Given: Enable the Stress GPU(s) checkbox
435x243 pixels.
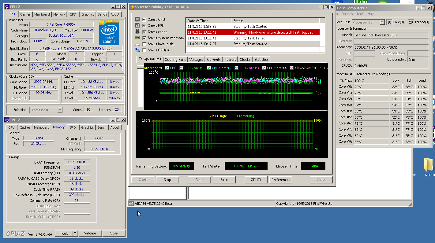Looking at the screenshot, I should pos(144,50).
